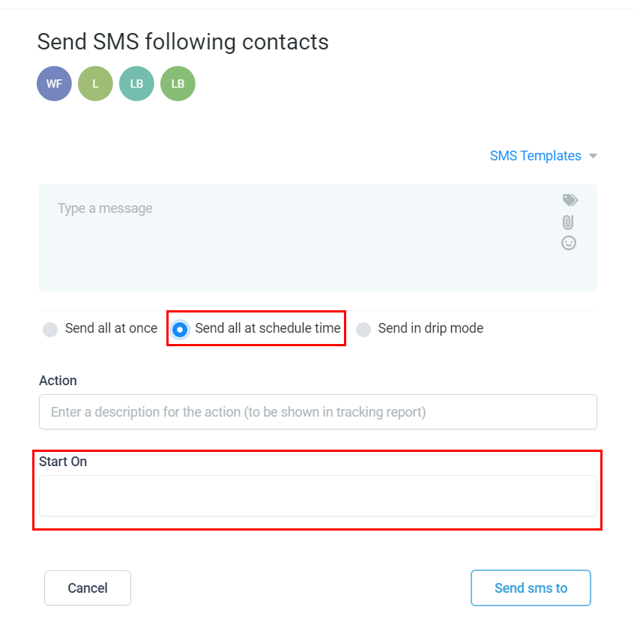Viewport: 634px width, 634px height.
Task: Click the Action field label
Action: 58,381
